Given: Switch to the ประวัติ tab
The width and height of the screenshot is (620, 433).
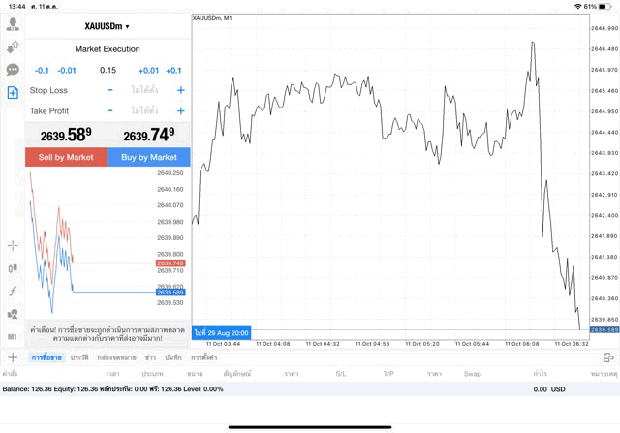Looking at the screenshot, I should tap(79, 357).
